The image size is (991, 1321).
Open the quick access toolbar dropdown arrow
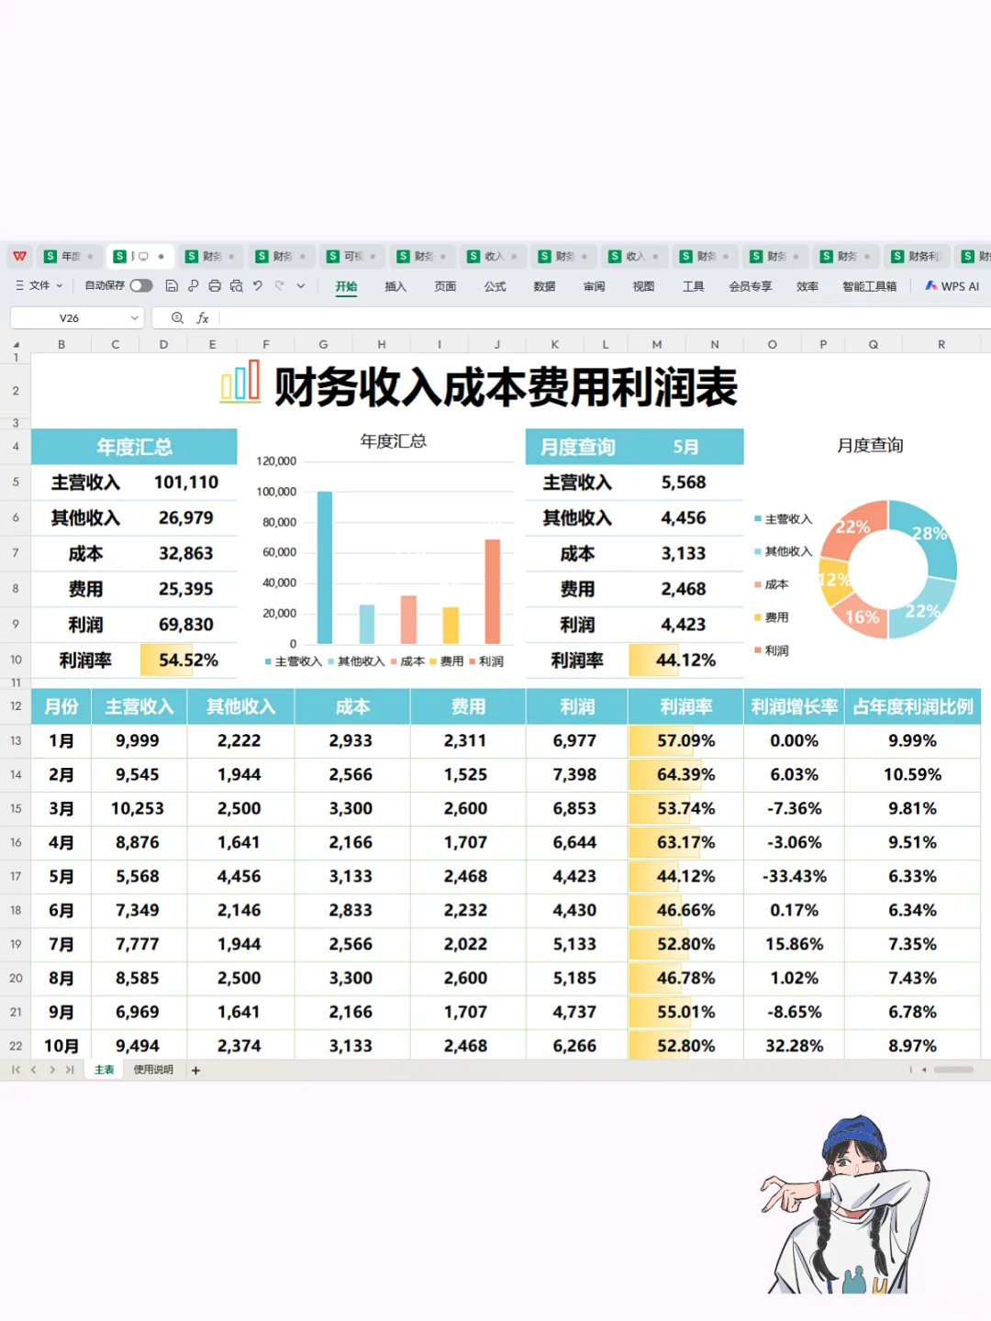[300, 285]
